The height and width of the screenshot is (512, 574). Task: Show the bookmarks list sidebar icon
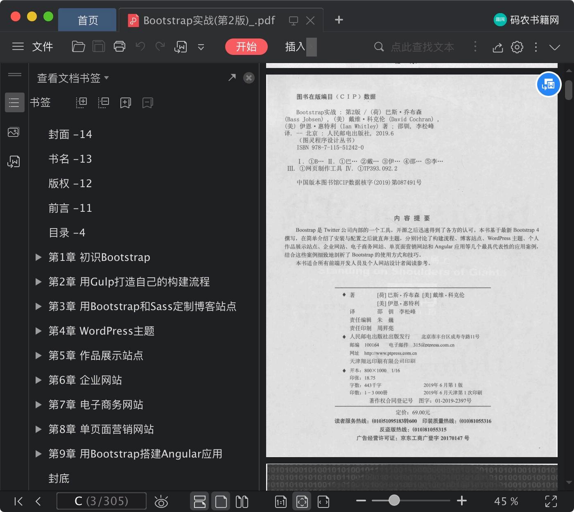pyautogui.click(x=14, y=102)
